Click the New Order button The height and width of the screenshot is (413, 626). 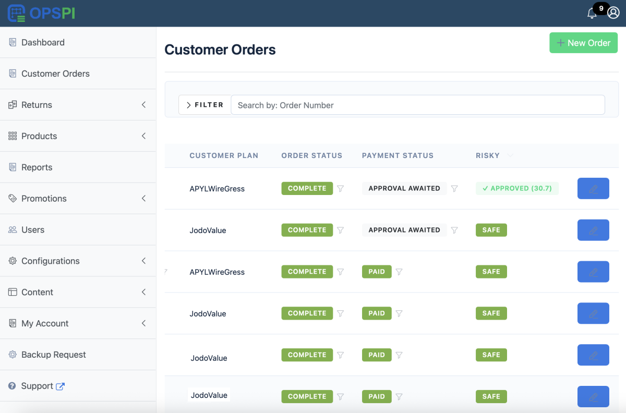click(583, 43)
